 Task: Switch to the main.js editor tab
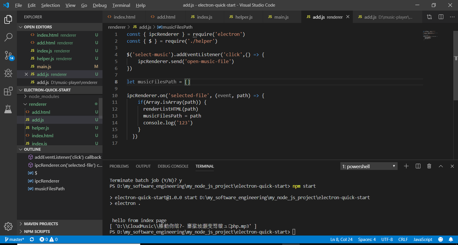281,17
